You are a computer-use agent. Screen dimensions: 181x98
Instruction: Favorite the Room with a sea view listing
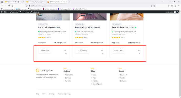tap(66, 53)
